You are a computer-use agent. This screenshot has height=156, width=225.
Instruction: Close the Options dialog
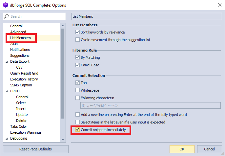(219, 5)
